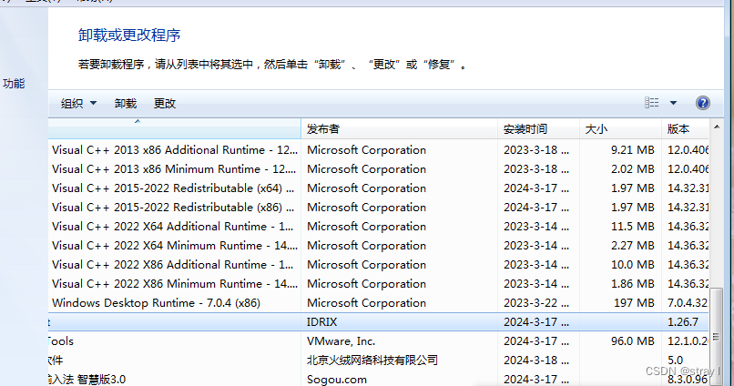Click the 9.21 MB size cell
734x386 pixels.
click(632, 149)
